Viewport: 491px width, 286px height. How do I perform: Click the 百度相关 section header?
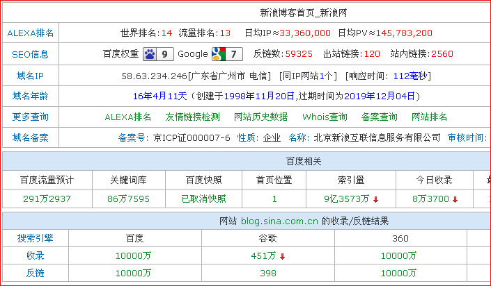(304, 162)
